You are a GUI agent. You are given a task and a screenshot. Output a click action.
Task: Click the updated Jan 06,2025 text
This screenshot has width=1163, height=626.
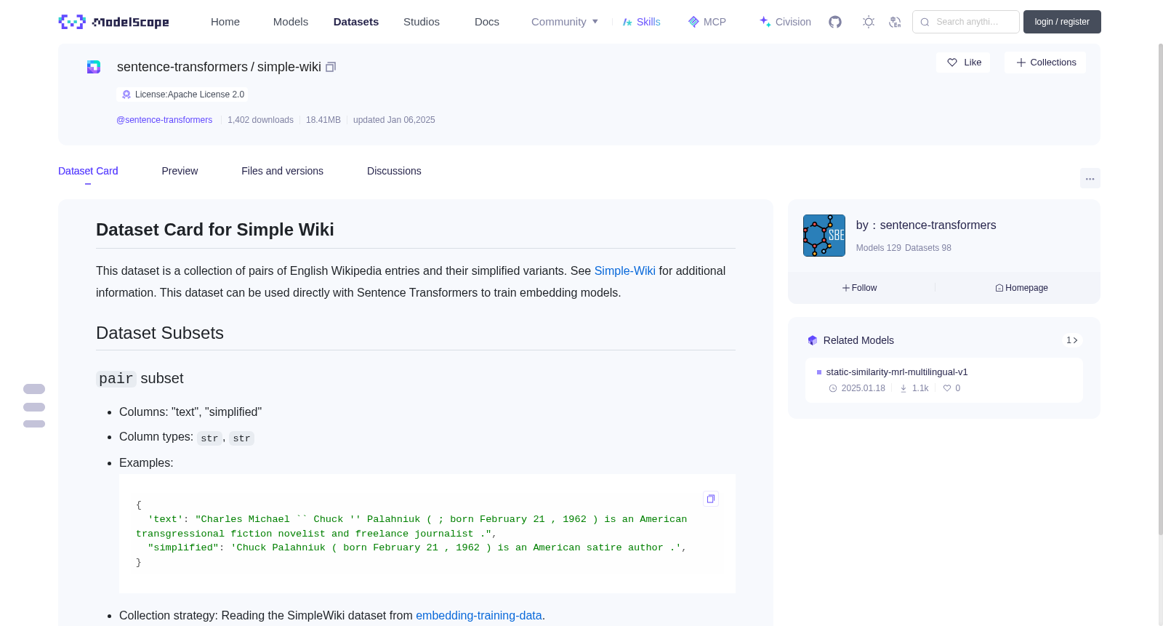pyautogui.click(x=394, y=120)
